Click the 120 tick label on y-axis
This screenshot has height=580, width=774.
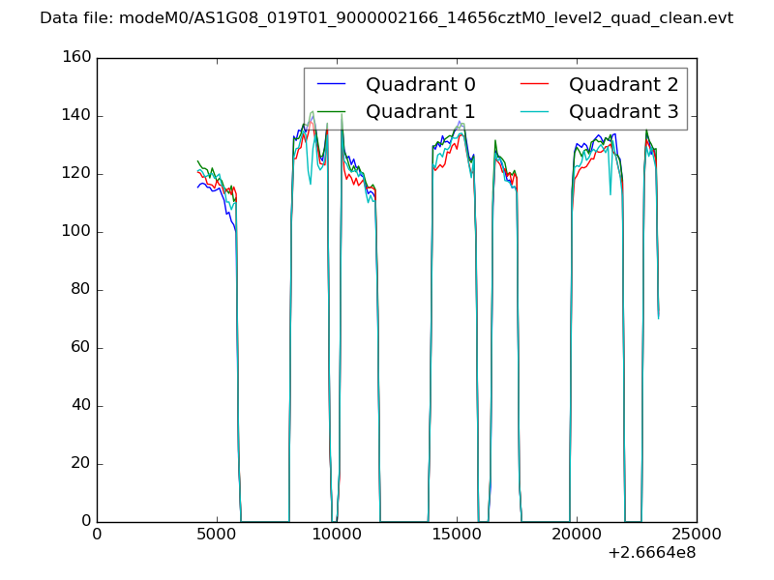(74, 174)
